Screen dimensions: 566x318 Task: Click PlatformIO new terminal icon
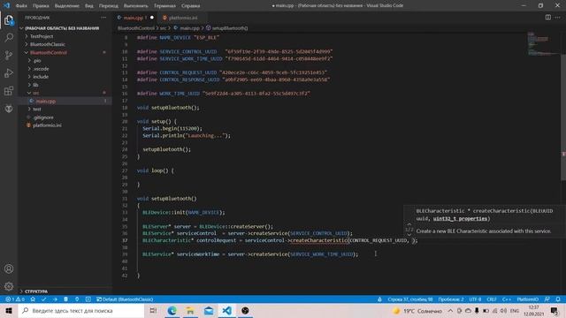tap(88, 299)
